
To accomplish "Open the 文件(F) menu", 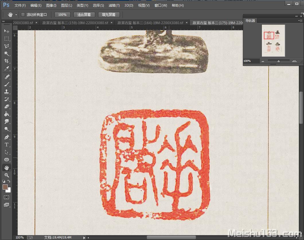I will pyautogui.click(x=20, y=5).
